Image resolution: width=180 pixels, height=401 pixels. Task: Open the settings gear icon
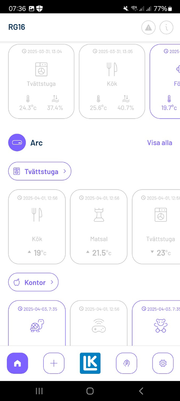click(x=163, y=363)
